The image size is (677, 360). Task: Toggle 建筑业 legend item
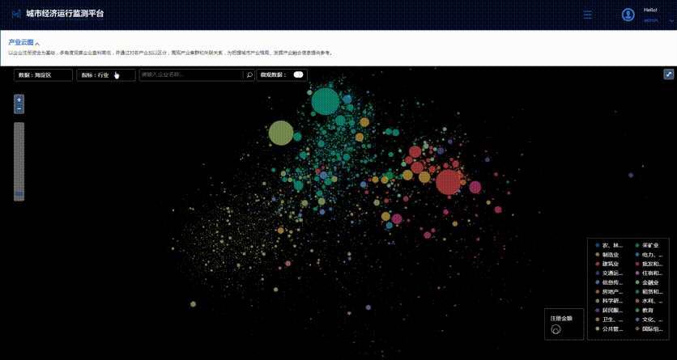coord(607,264)
